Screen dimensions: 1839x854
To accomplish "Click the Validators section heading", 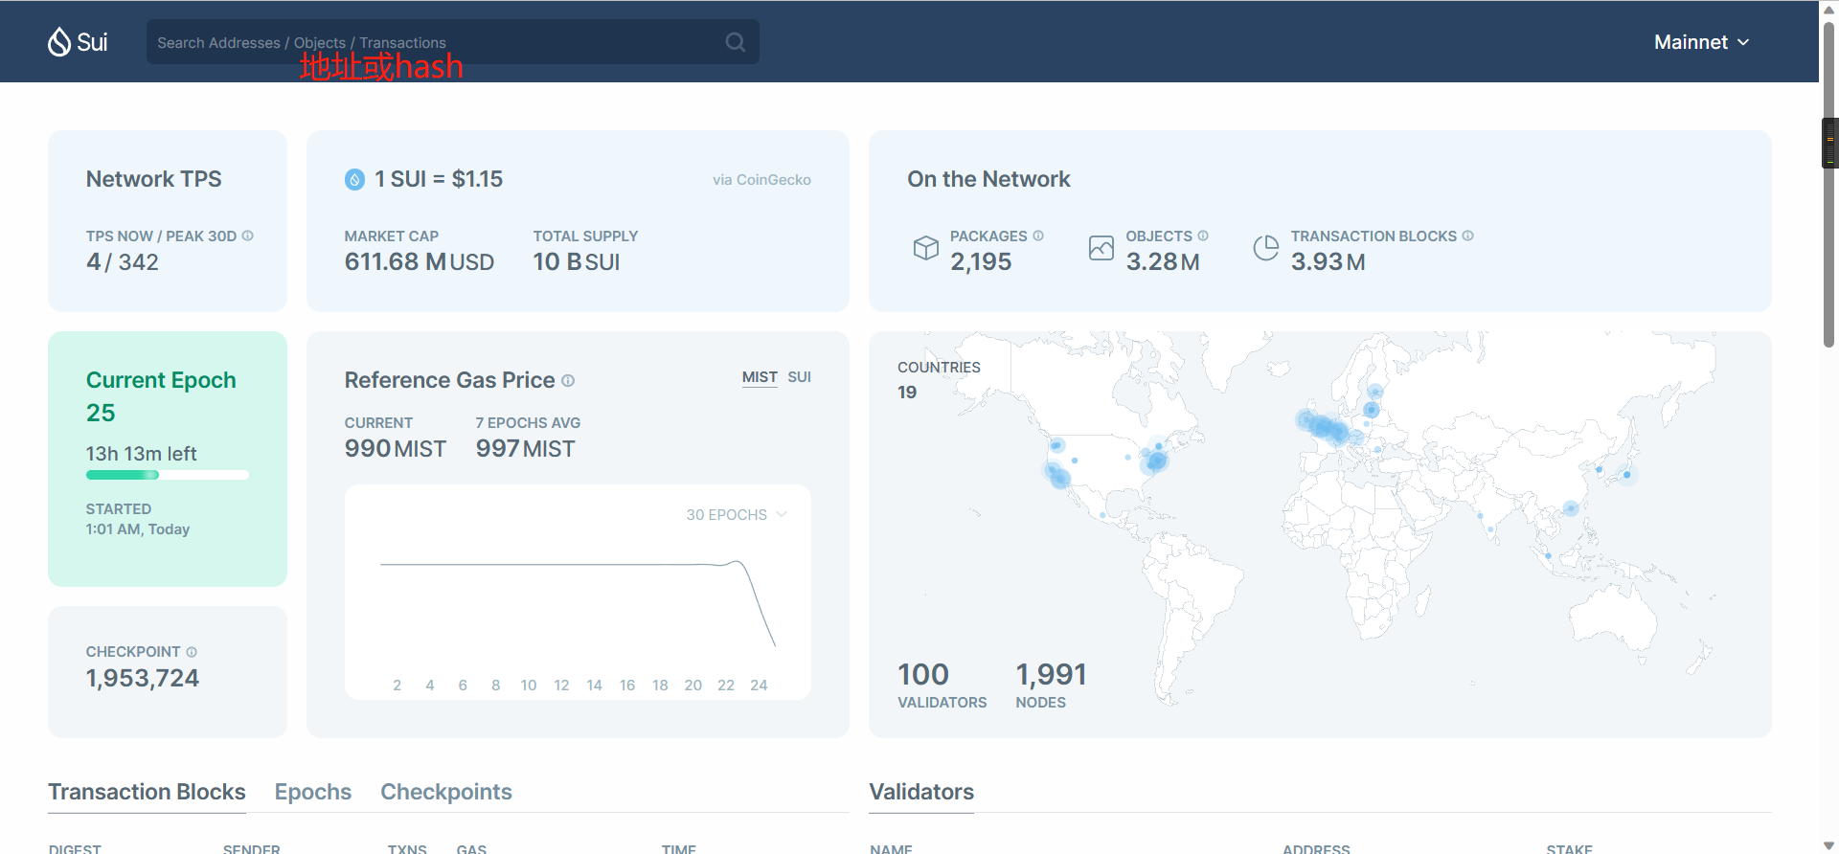I will [920, 792].
